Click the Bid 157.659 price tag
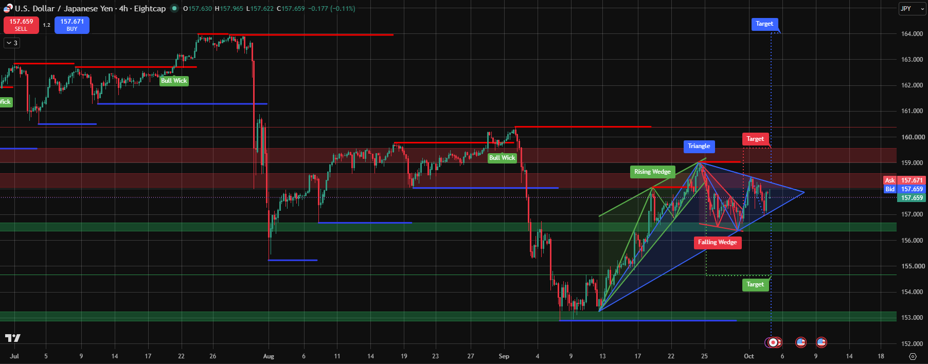 click(x=904, y=189)
